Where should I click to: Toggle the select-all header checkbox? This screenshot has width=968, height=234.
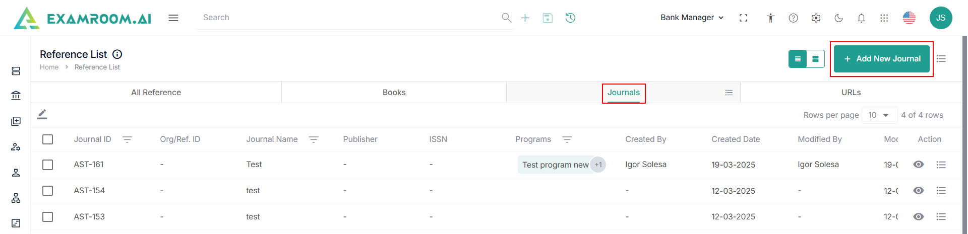48,139
